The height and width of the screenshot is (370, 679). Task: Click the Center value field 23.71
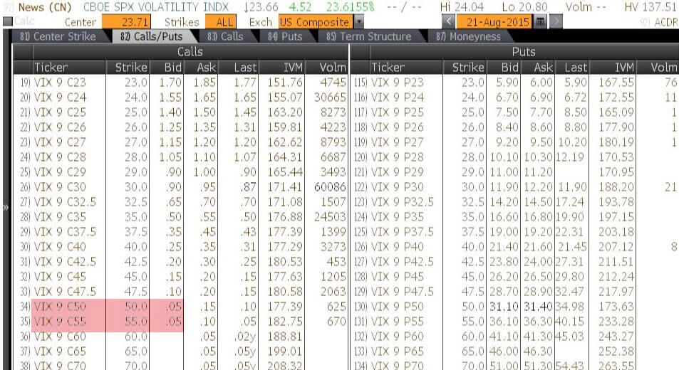point(127,22)
